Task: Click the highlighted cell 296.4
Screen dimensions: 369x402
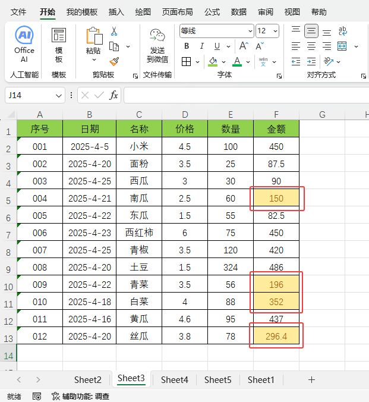Action: click(x=276, y=336)
